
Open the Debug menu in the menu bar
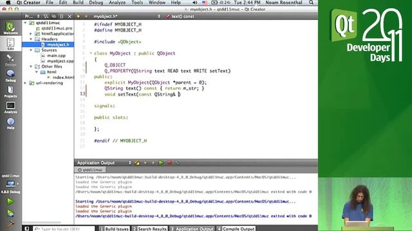point(96,3)
